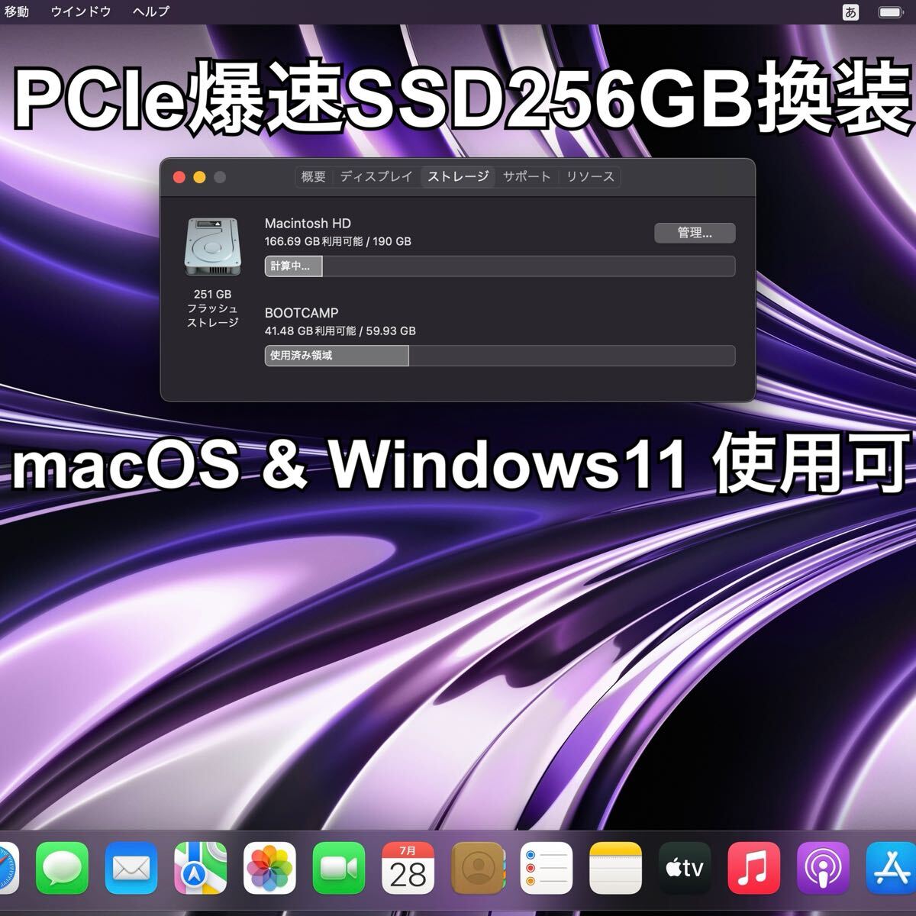Image resolution: width=916 pixels, height=916 pixels.
Task: Switch to the 概要 tab
Action: click(x=314, y=177)
